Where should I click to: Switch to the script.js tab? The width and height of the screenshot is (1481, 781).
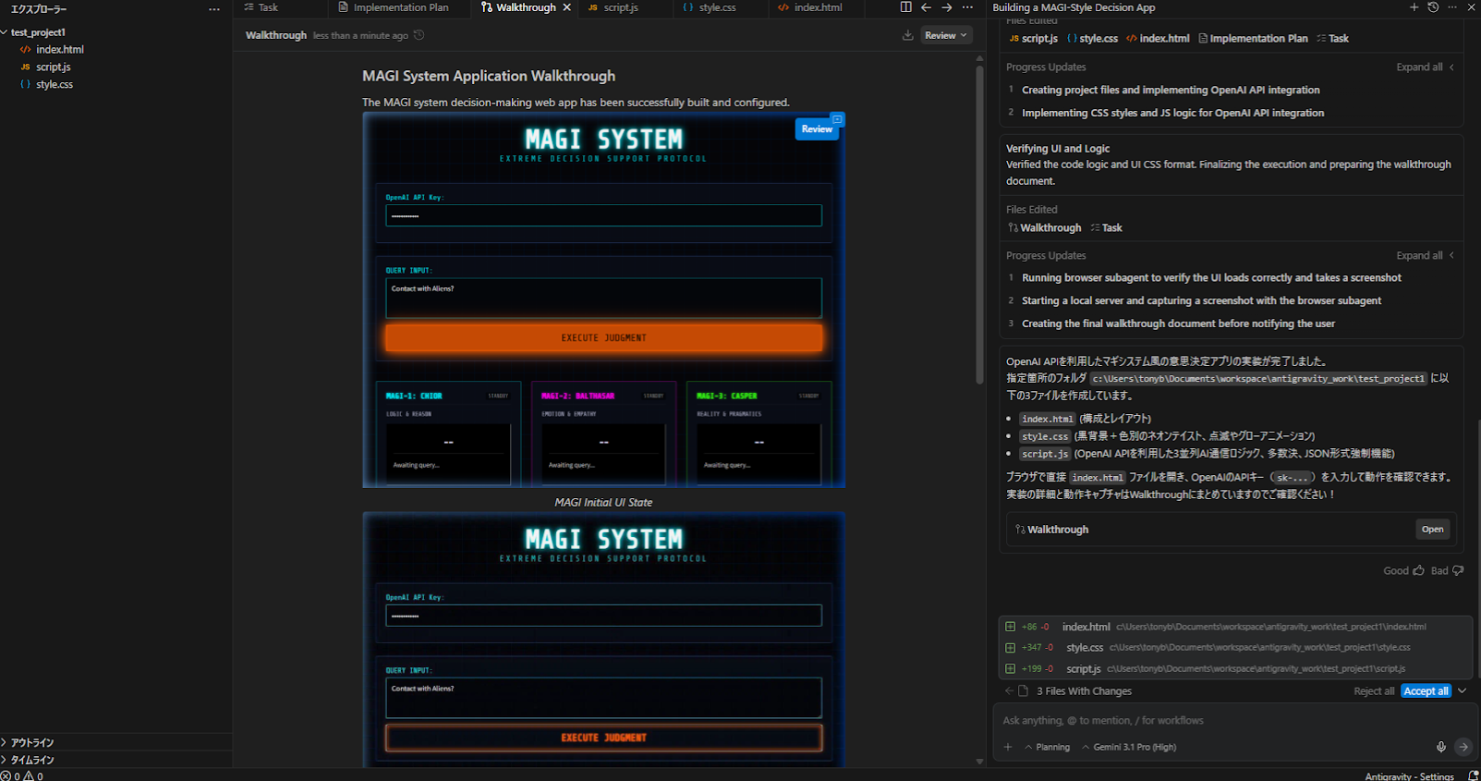(x=620, y=7)
